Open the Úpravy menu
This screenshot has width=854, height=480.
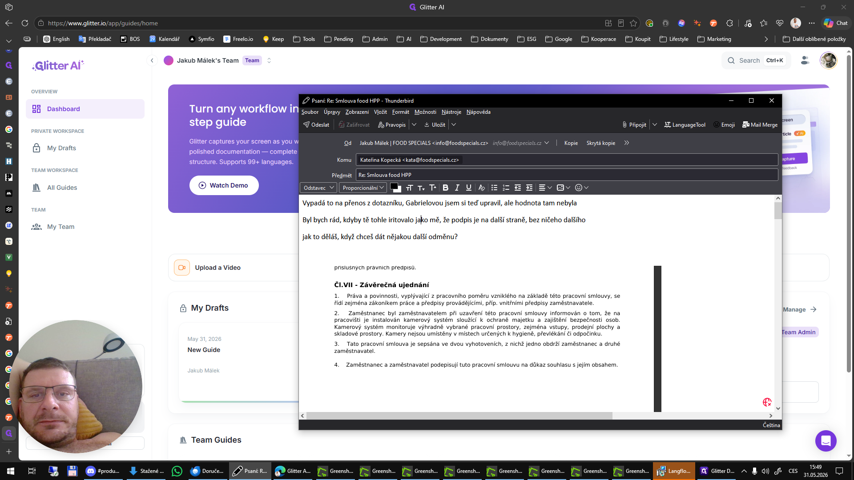point(332,112)
